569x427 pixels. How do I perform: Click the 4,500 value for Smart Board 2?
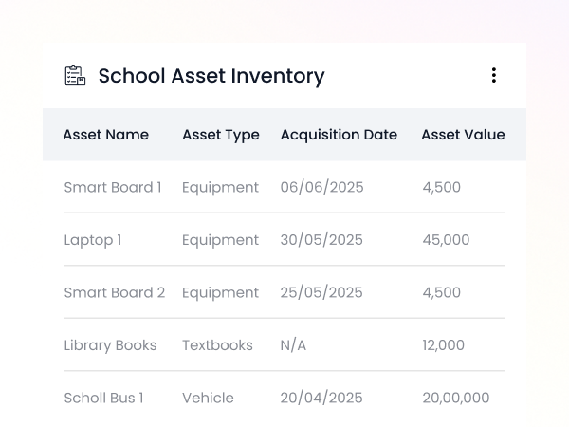click(x=442, y=293)
